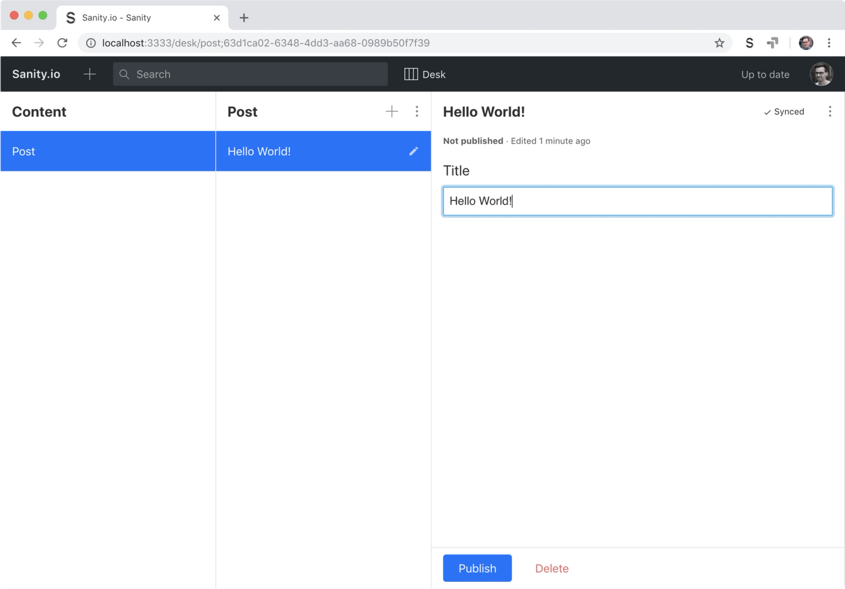
Task: Click the pencil edit icon on Hello World!
Action: click(414, 151)
